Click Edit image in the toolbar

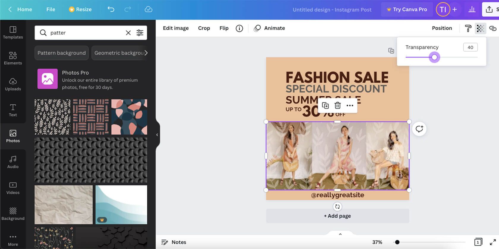click(176, 28)
